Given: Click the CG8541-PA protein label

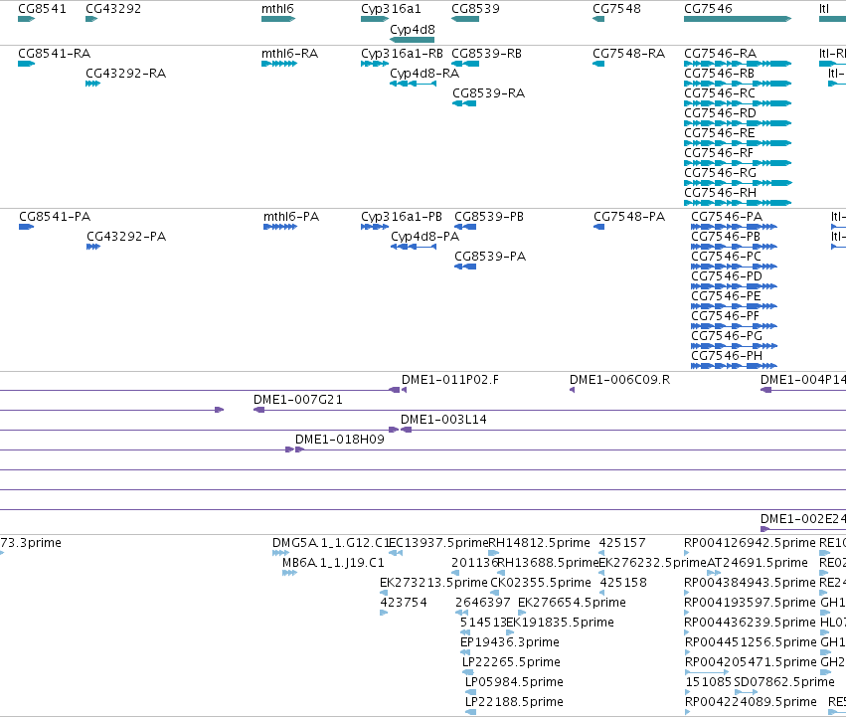Looking at the screenshot, I should [x=55, y=217].
